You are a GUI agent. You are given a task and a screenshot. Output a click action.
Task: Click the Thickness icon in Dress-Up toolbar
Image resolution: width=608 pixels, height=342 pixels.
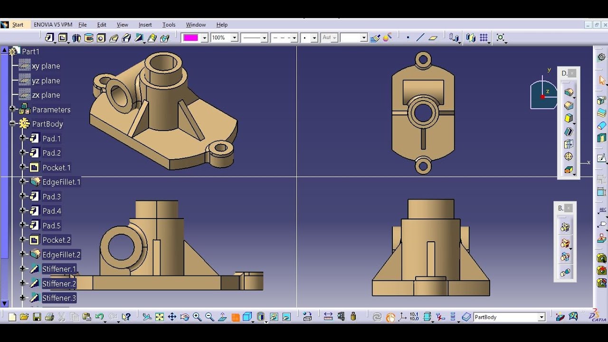(569, 144)
